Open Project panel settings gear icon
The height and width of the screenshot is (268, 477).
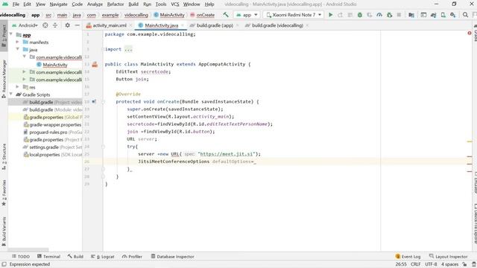(x=67, y=25)
